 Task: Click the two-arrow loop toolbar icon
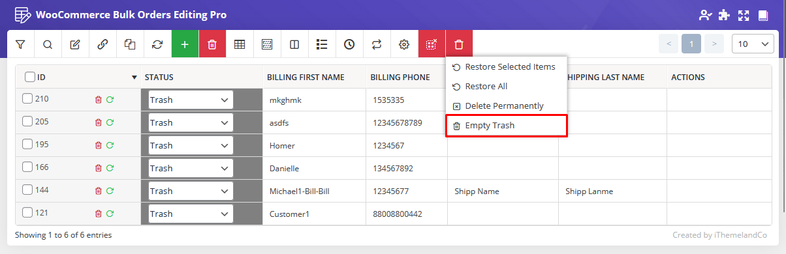[x=377, y=44]
